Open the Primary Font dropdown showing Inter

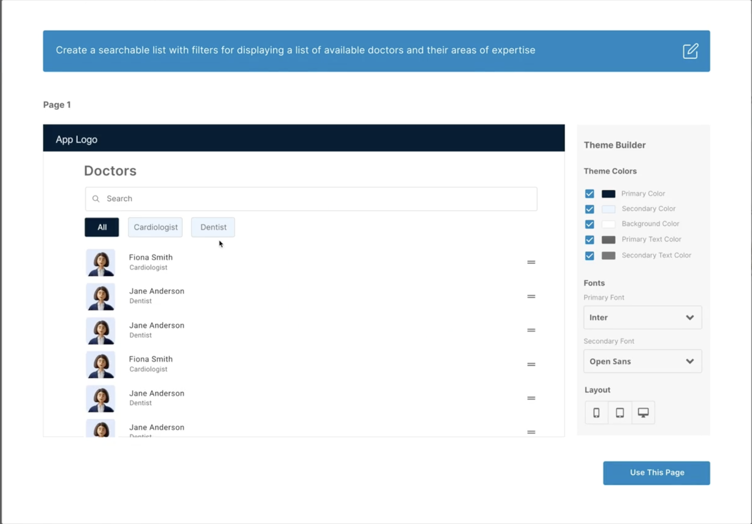642,318
